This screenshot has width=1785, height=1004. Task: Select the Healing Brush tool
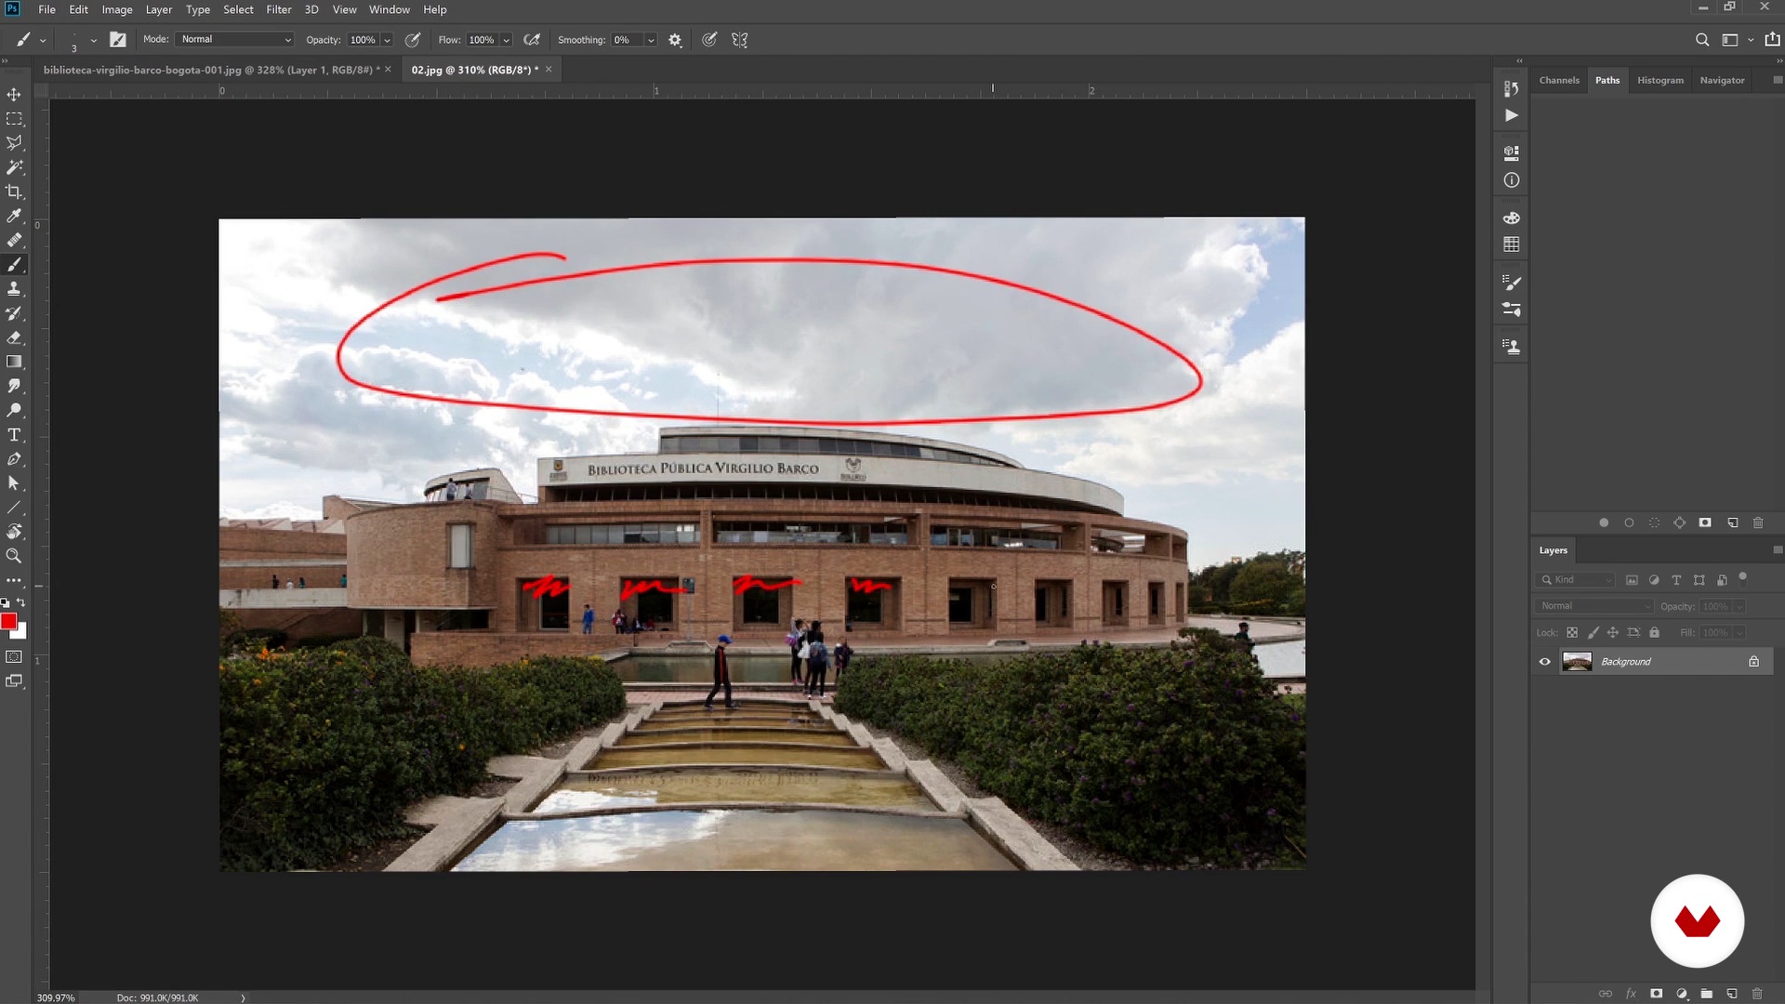click(x=14, y=240)
